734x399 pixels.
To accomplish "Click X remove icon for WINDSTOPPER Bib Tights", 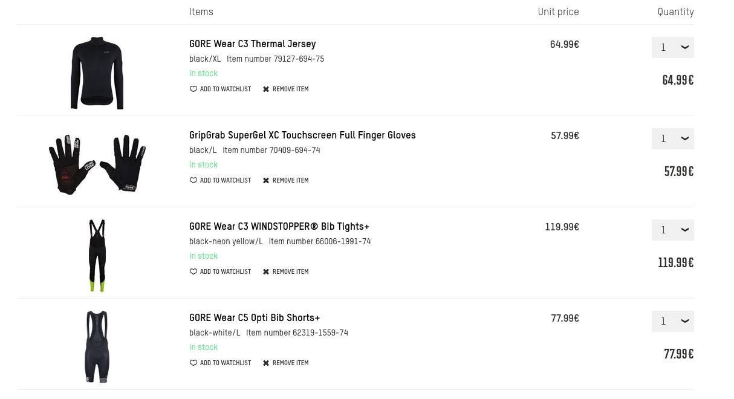I will [266, 272].
